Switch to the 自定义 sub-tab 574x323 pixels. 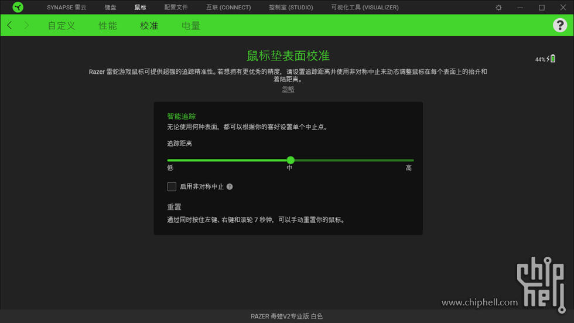click(x=61, y=26)
